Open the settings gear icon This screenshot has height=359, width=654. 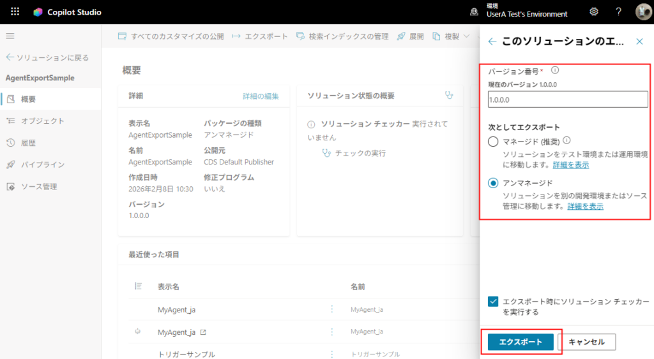click(x=593, y=11)
